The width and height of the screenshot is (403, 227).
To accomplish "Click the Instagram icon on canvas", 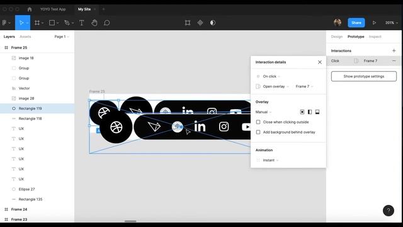I will (224, 127).
